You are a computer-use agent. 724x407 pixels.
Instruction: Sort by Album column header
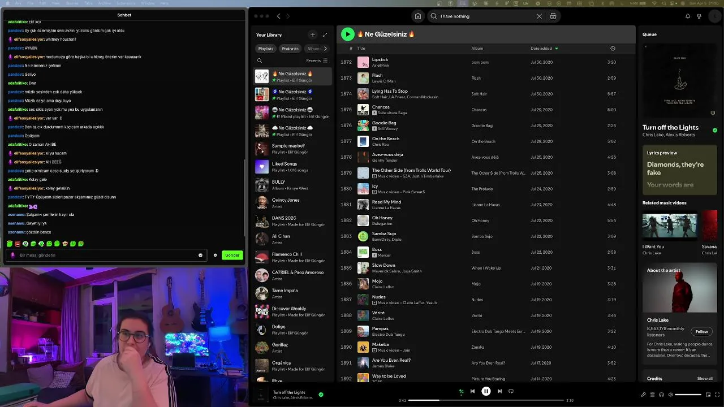[x=477, y=49]
